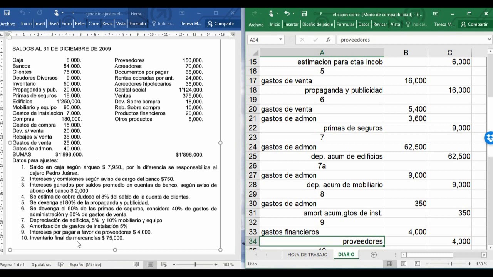Screen dimensions: 493x277
Task: Open Excel's touch mode dropdown arrow
Action: [277, 13]
